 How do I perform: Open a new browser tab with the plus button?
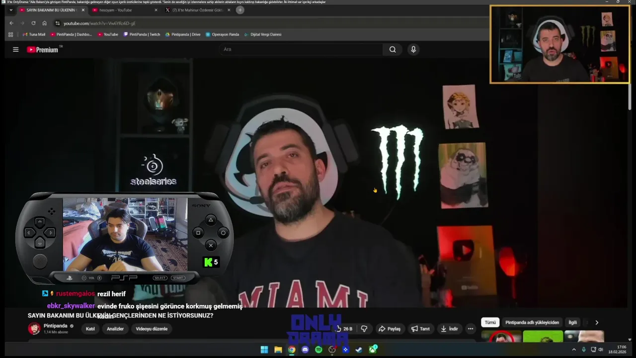click(x=240, y=10)
